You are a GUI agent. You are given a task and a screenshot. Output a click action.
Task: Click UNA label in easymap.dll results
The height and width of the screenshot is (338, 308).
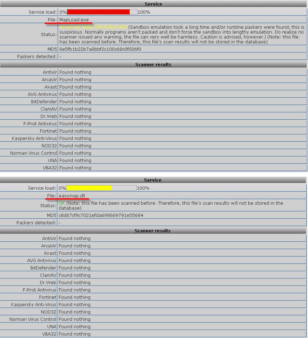pyautogui.click(x=52, y=326)
